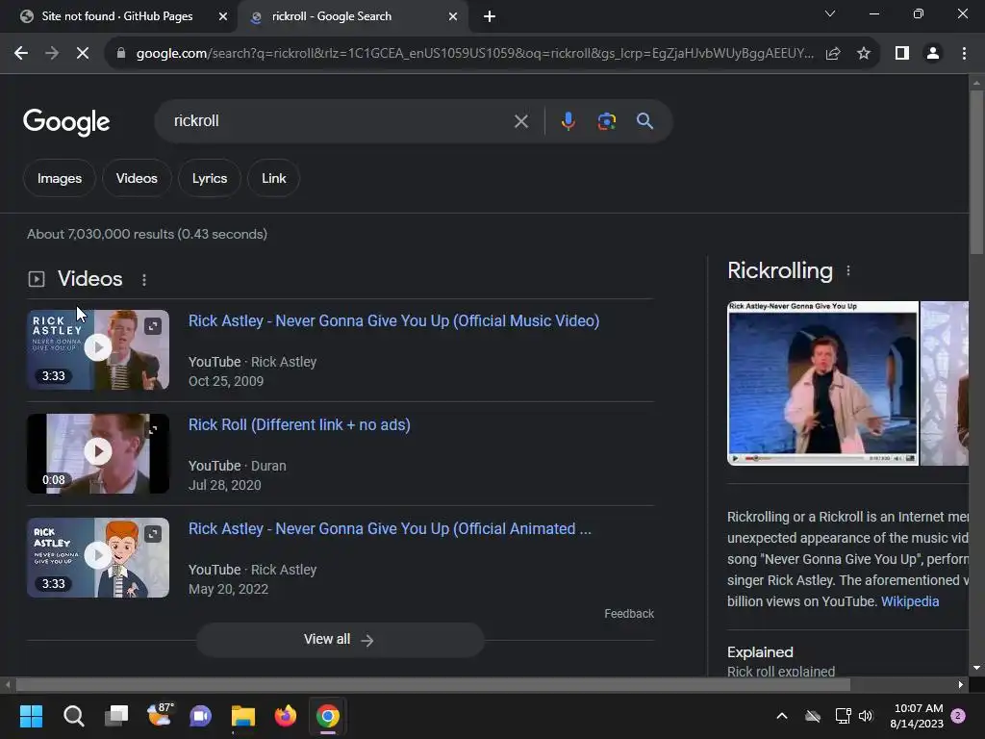Start voice search with microphone

click(x=568, y=120)
